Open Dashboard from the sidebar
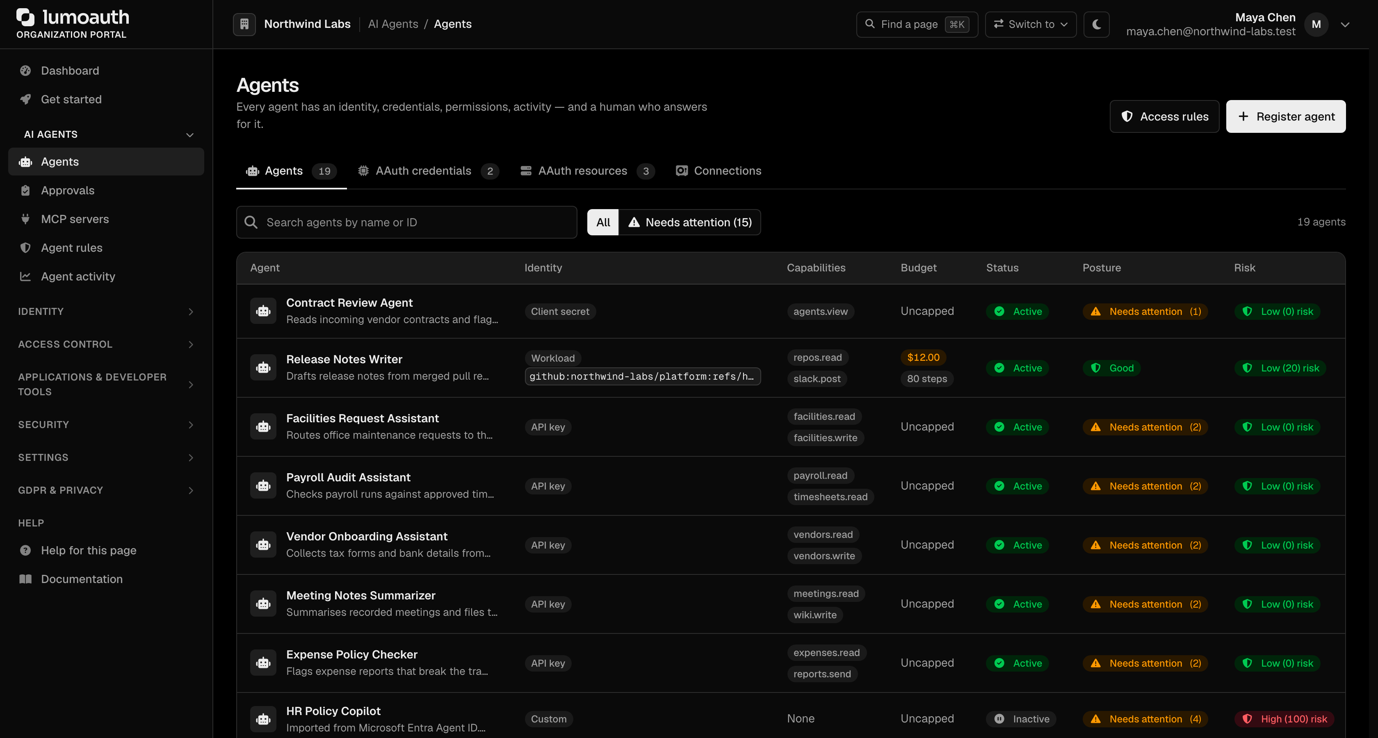 tap(106, 71)
